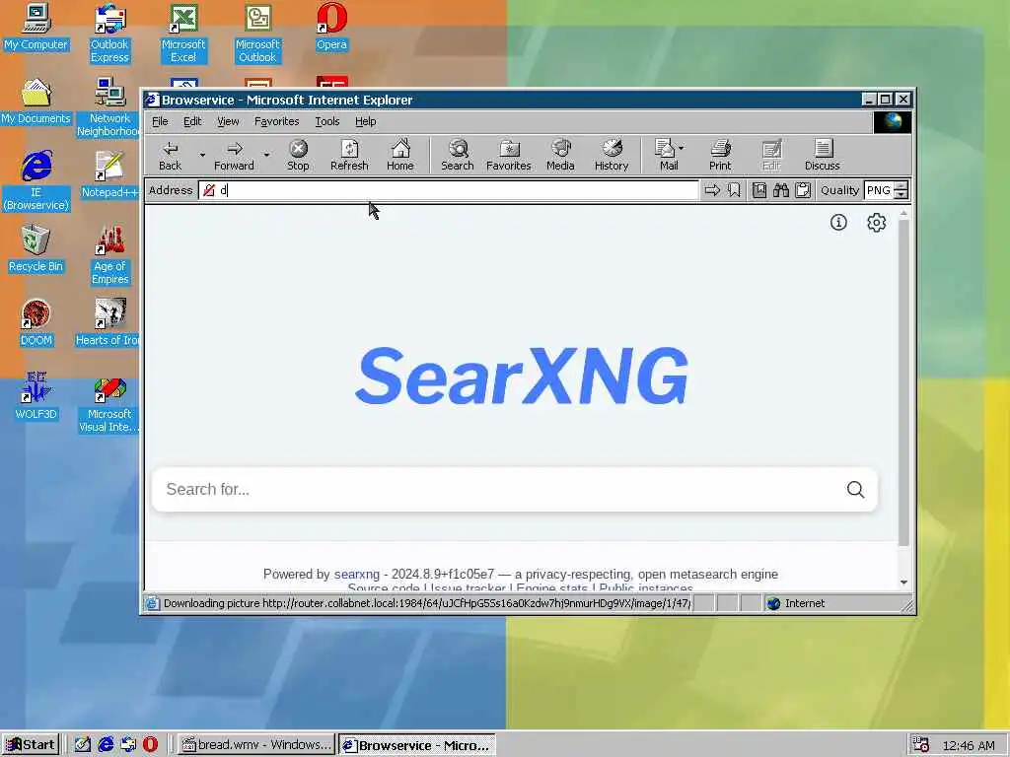
Task: Select the WOLF3D desktop shortcut
Action: pos(36,397)
